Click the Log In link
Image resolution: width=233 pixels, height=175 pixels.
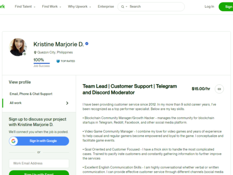point(209,7)
